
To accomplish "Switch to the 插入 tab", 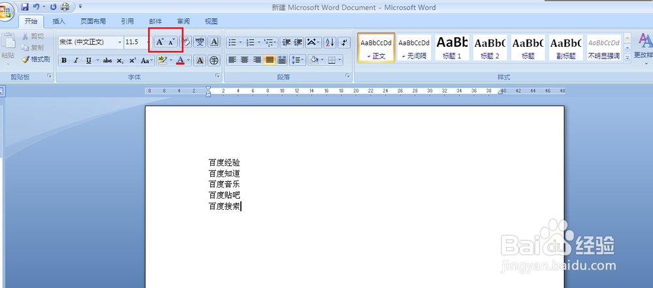I will (x=59, y=22).
